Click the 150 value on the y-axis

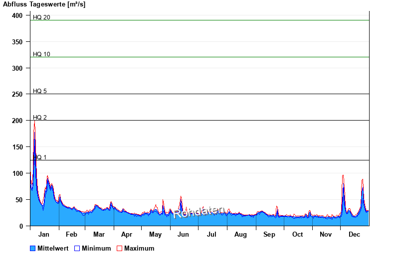click(18, 147)
